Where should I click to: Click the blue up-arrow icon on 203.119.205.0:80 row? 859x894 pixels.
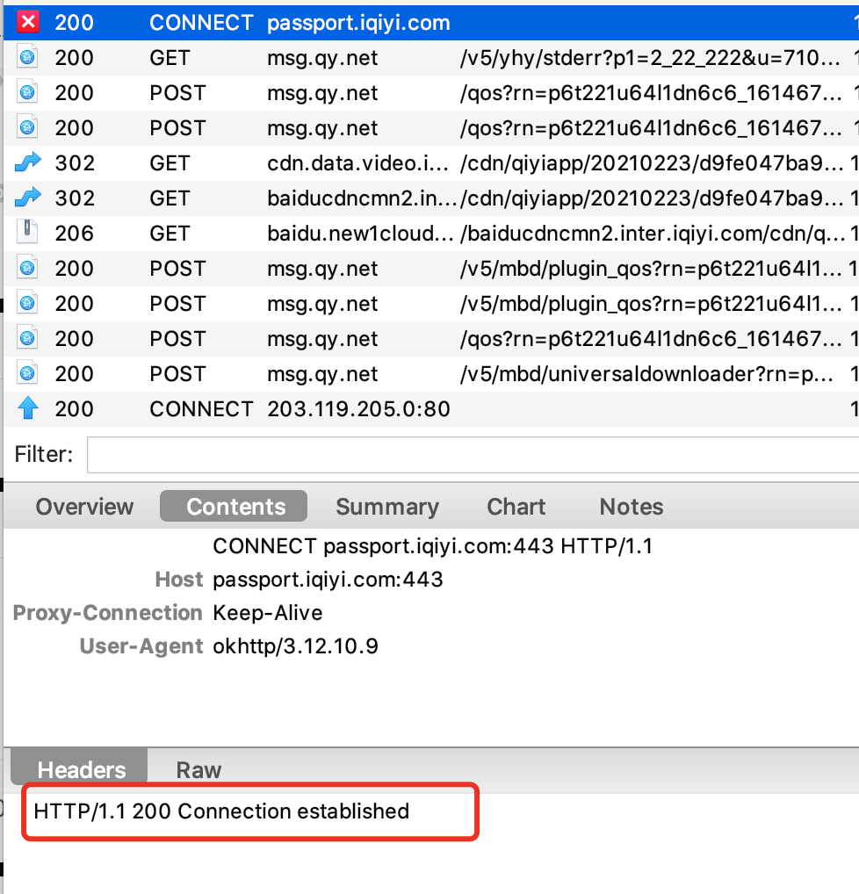[x=27, y=408]
